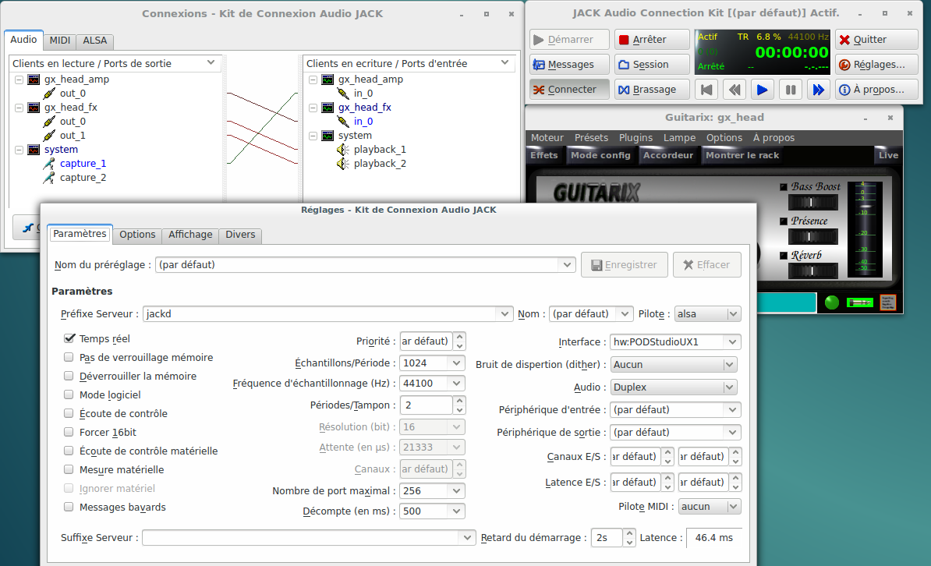
Task: Expand the Échantillons/Période dropdown
Action: point(456,363)
